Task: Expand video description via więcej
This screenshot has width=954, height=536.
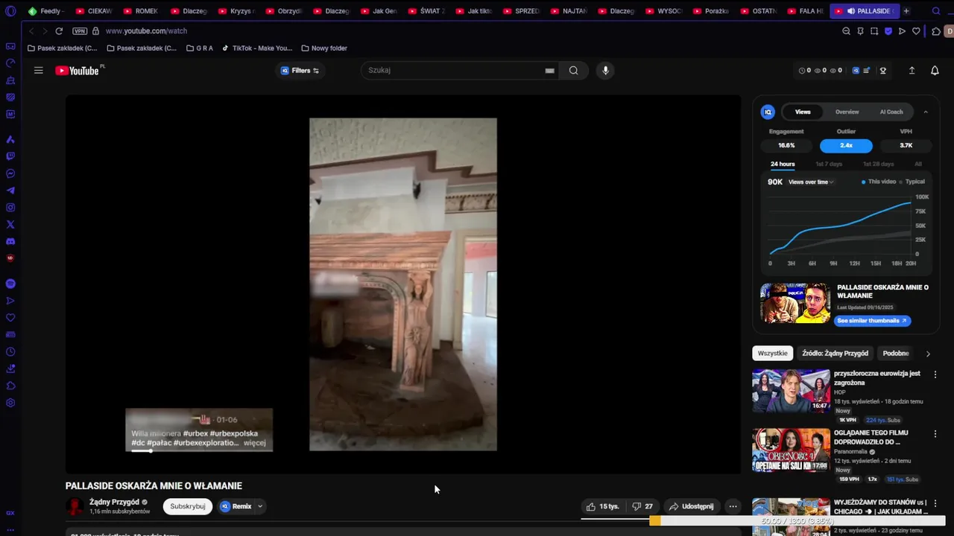Action: point(255,442)
